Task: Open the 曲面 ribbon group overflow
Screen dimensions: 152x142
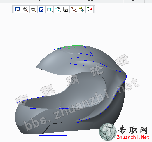Action: pyautogui.click(x=139, y=0)
